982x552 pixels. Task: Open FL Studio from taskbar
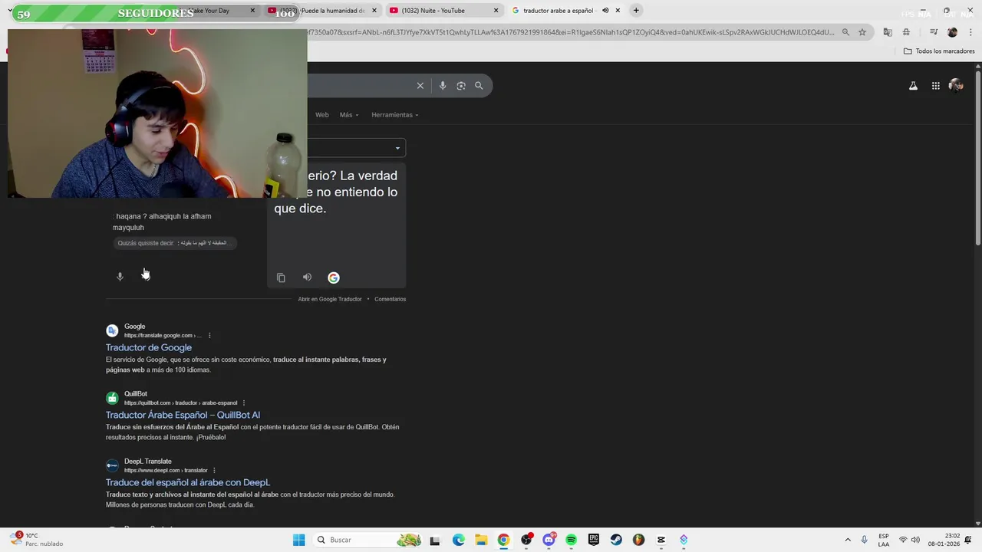pyautogui.click(x=638, y=540)
